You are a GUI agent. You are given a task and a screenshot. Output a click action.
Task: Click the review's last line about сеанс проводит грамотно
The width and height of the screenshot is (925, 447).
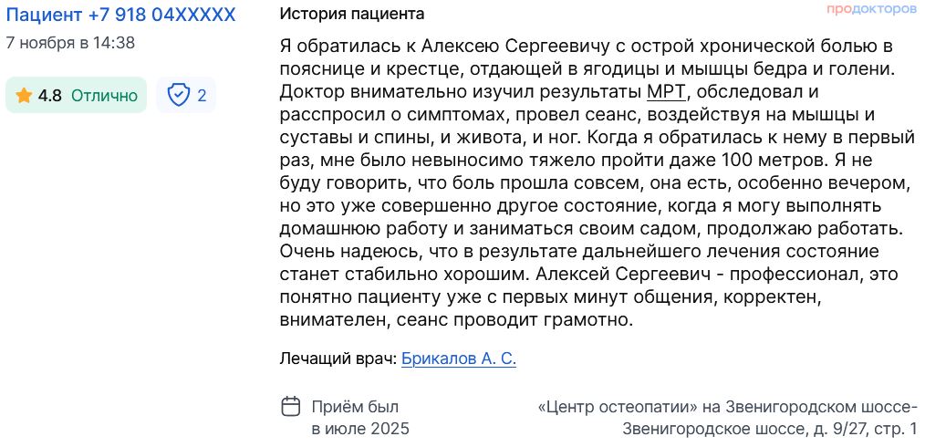[x=456, y=320]
